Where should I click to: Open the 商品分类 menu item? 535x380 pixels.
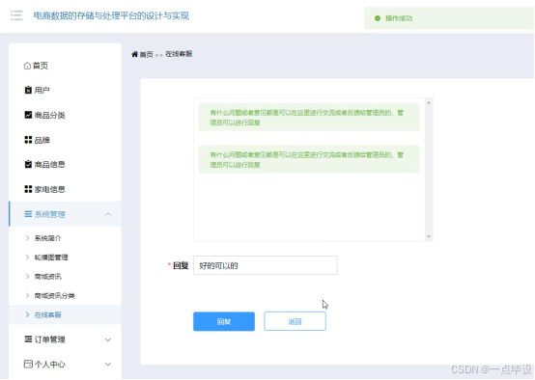coord(65,115)
